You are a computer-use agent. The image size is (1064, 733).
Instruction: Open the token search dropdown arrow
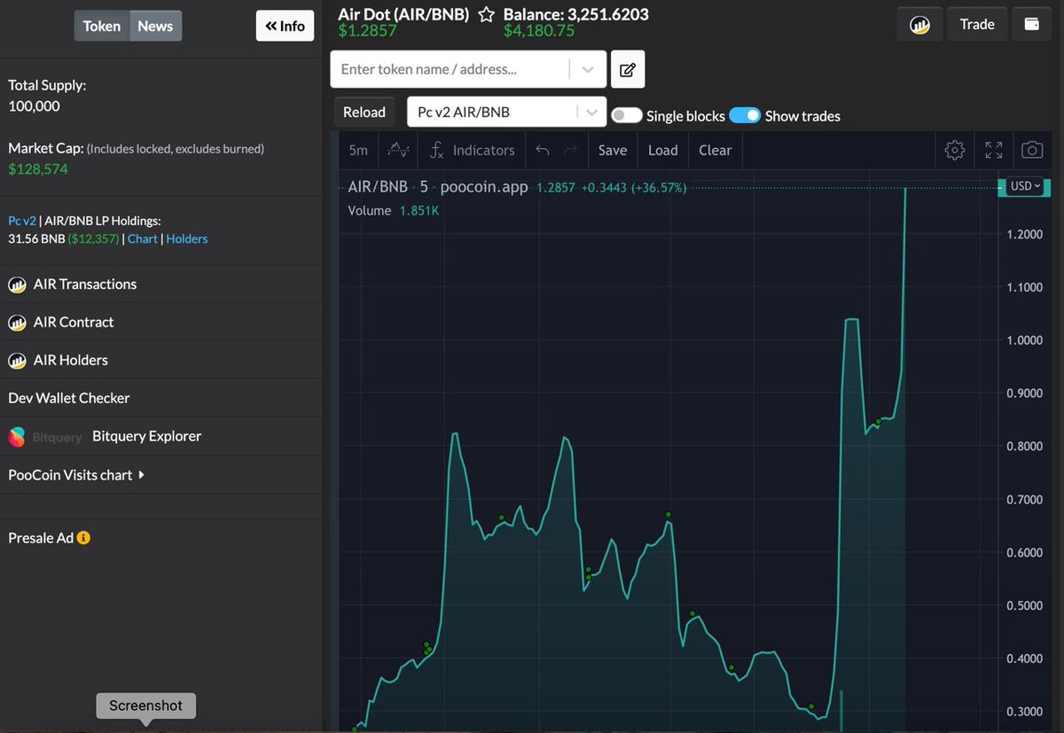coord(588,69)
